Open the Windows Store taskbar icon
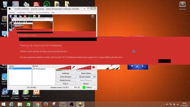The height and width of the screenshot is (107, 190). (x=28, y=104)
